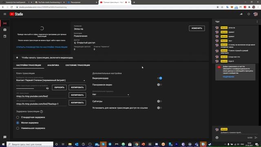The height and width of the screenshot is (147, 261).
Task: Click stream URL field rtmp://a.rtmp.youtube.com/live2
Action: (x=41, y=96)
